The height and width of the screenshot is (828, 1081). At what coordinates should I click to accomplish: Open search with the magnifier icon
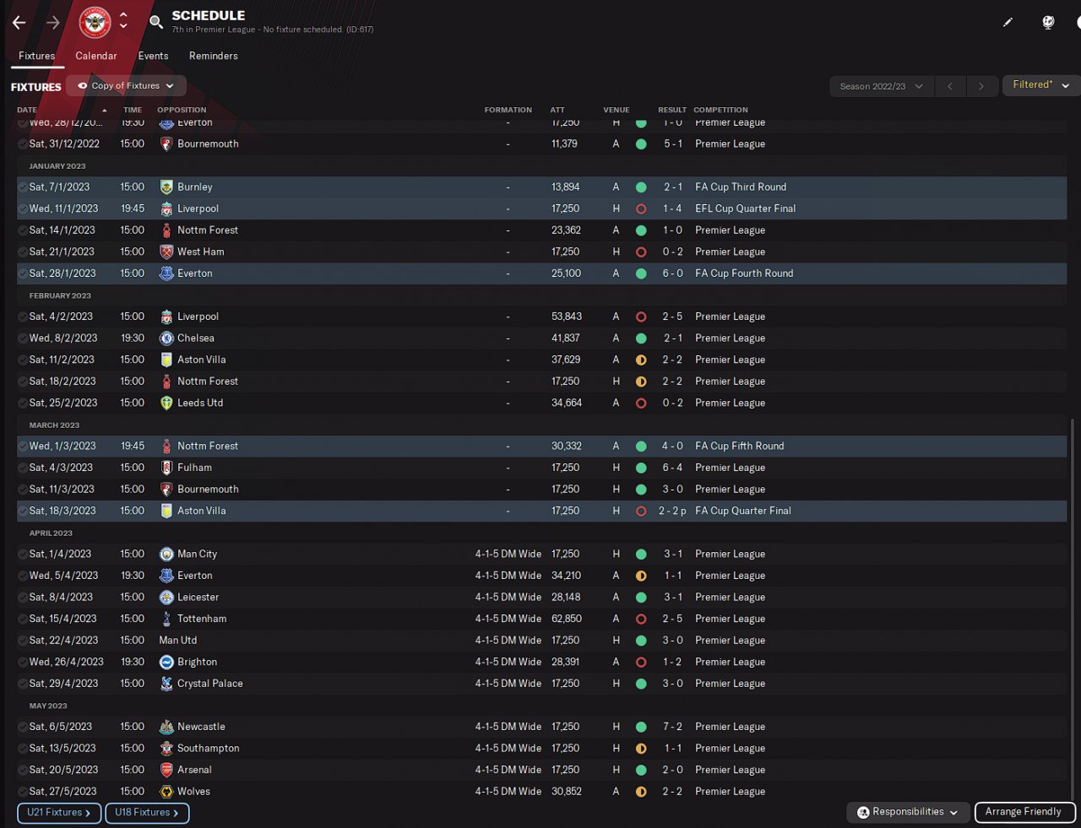click(x=156, y=22)
